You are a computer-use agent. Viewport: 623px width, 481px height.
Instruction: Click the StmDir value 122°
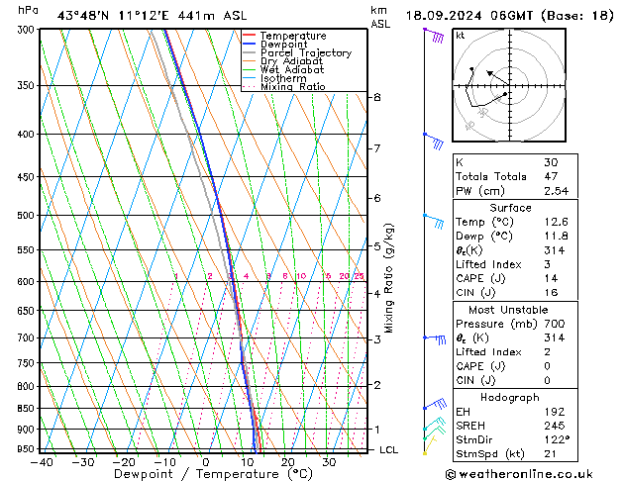pyautogui.click(x=557, y=439)
